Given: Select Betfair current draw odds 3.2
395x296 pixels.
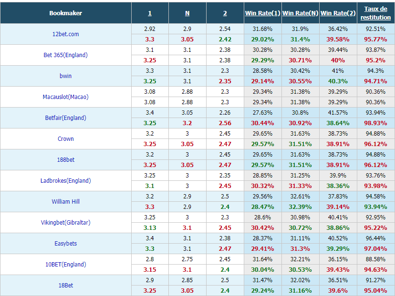Looking at the screenshot, I should pyautogui.click(x=187, y=123).
